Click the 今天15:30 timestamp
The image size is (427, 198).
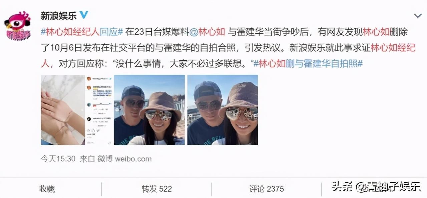[x=58, y=159]
